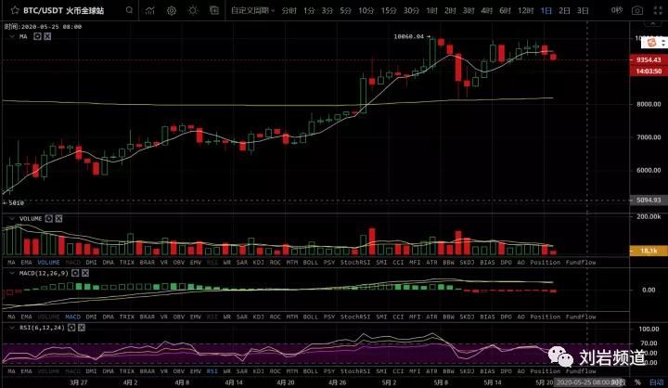
Task: Choose the 12时 interval
Action: (x=525, y=10)
